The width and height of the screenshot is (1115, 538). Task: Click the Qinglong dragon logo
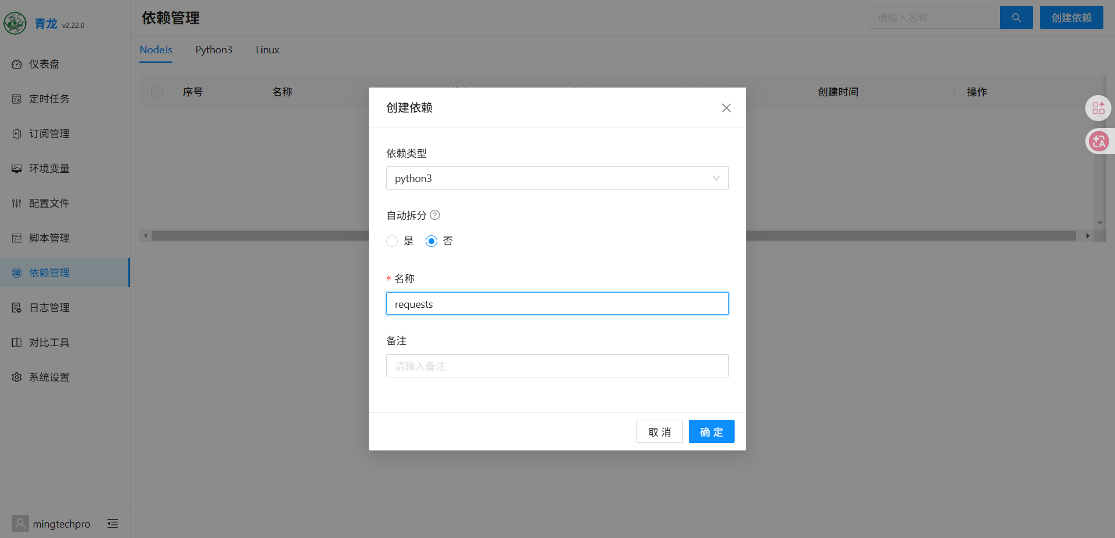15,23
